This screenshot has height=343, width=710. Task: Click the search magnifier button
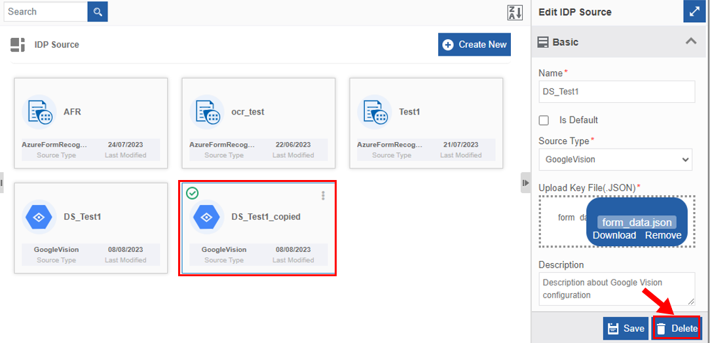pos(98,11)
